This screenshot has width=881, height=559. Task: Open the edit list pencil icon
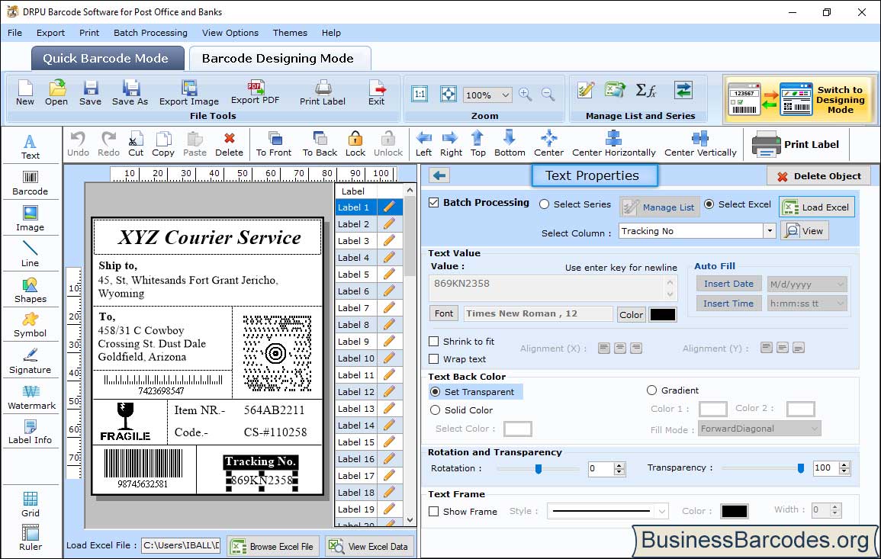(x=586, y=90)
